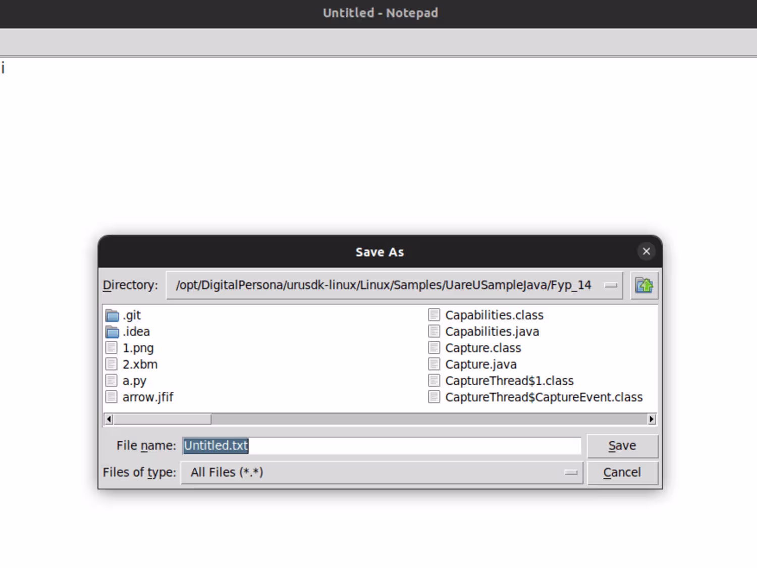
Task: Go up one directory level icon
Action: pyautogui.click(x=644, y=285)
